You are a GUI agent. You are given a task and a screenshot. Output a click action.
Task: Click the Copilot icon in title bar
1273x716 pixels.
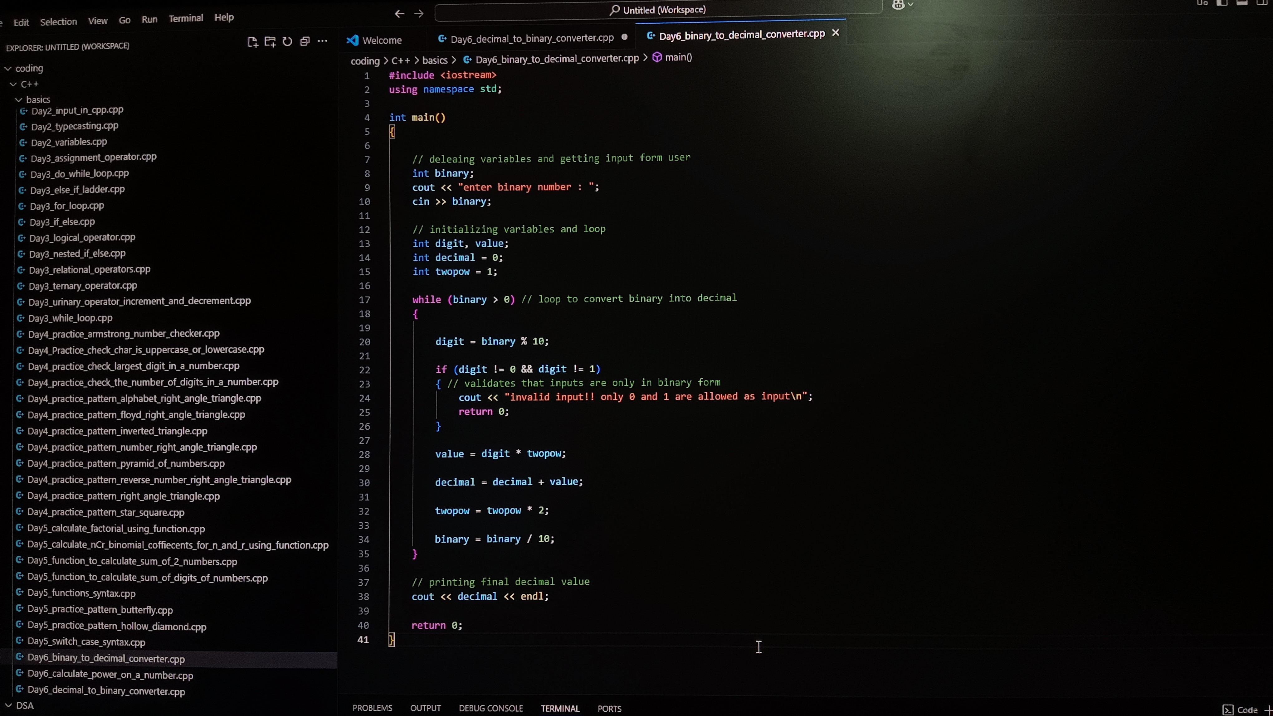click(x=898, y=5)
